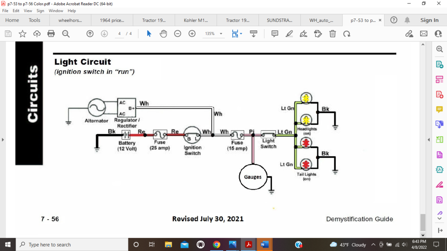Screen dimensions: 447x251
Task: Click the Sign In button
Action: tap(429, 20)
